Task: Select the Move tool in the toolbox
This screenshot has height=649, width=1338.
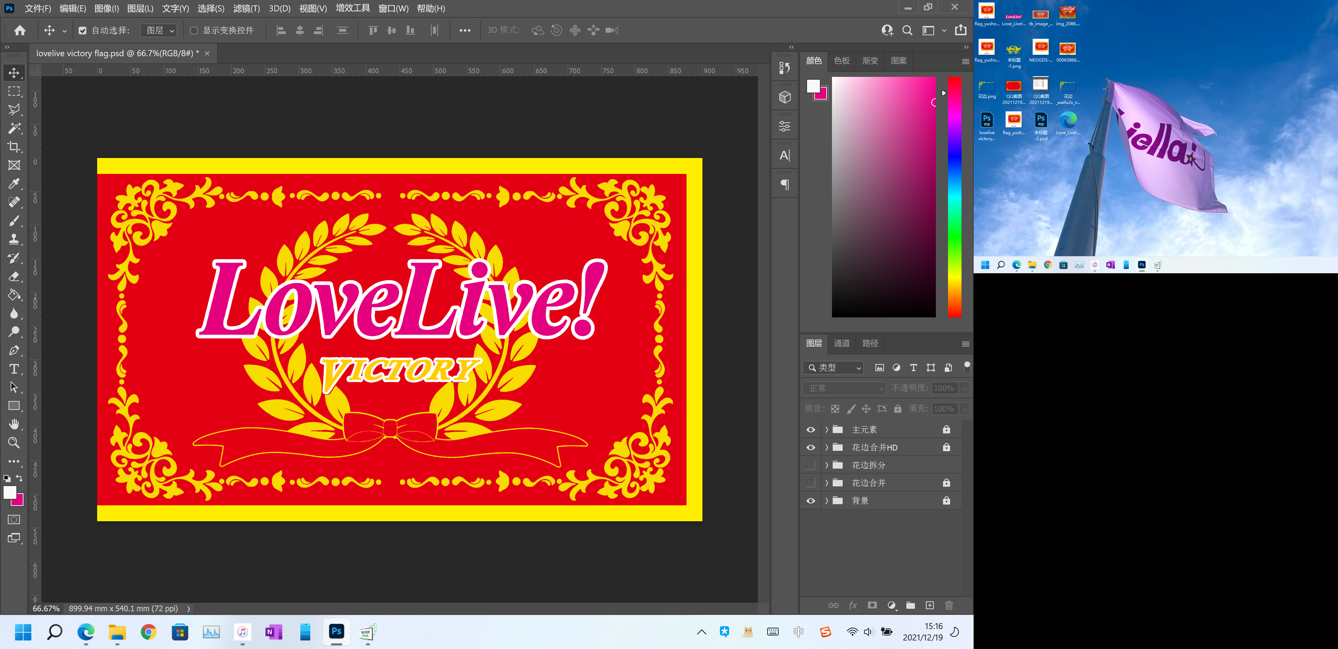Action: (14, 73)
